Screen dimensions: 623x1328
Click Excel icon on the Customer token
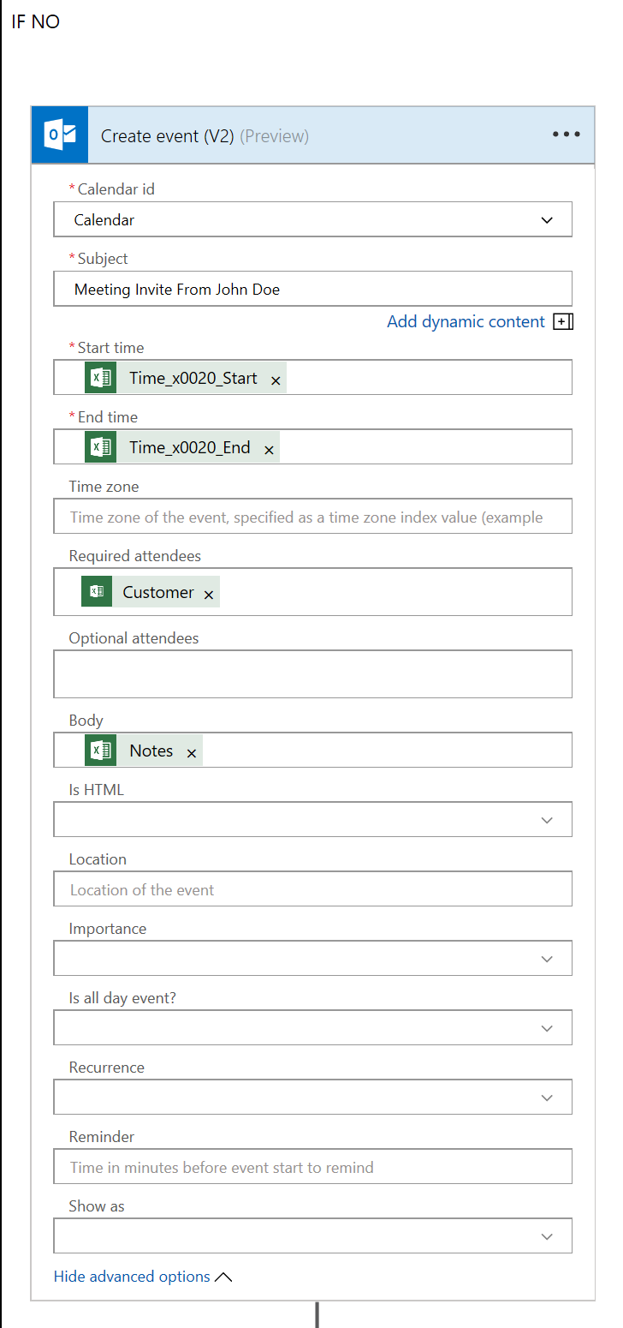tap(97, 591)
